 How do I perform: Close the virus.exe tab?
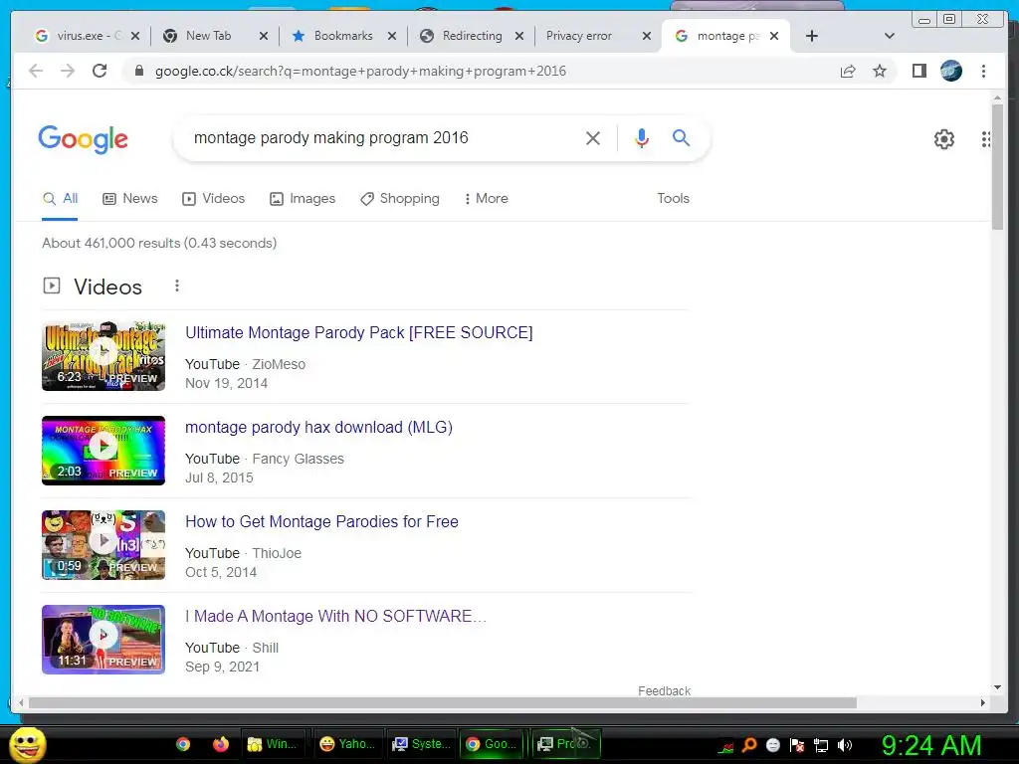click(x=135, y=36)
